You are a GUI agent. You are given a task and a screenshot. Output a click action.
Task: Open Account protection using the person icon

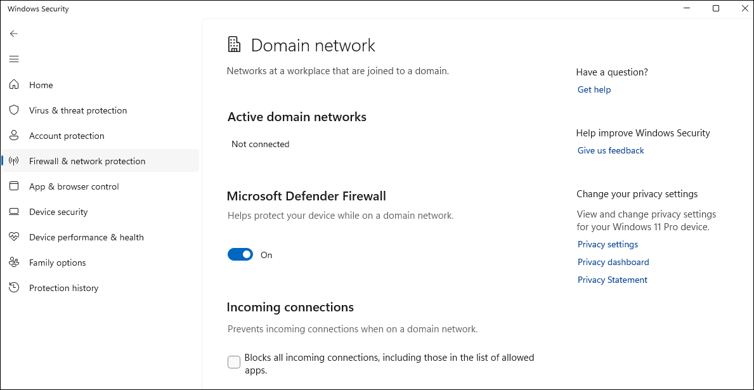[x=14, y=135]
